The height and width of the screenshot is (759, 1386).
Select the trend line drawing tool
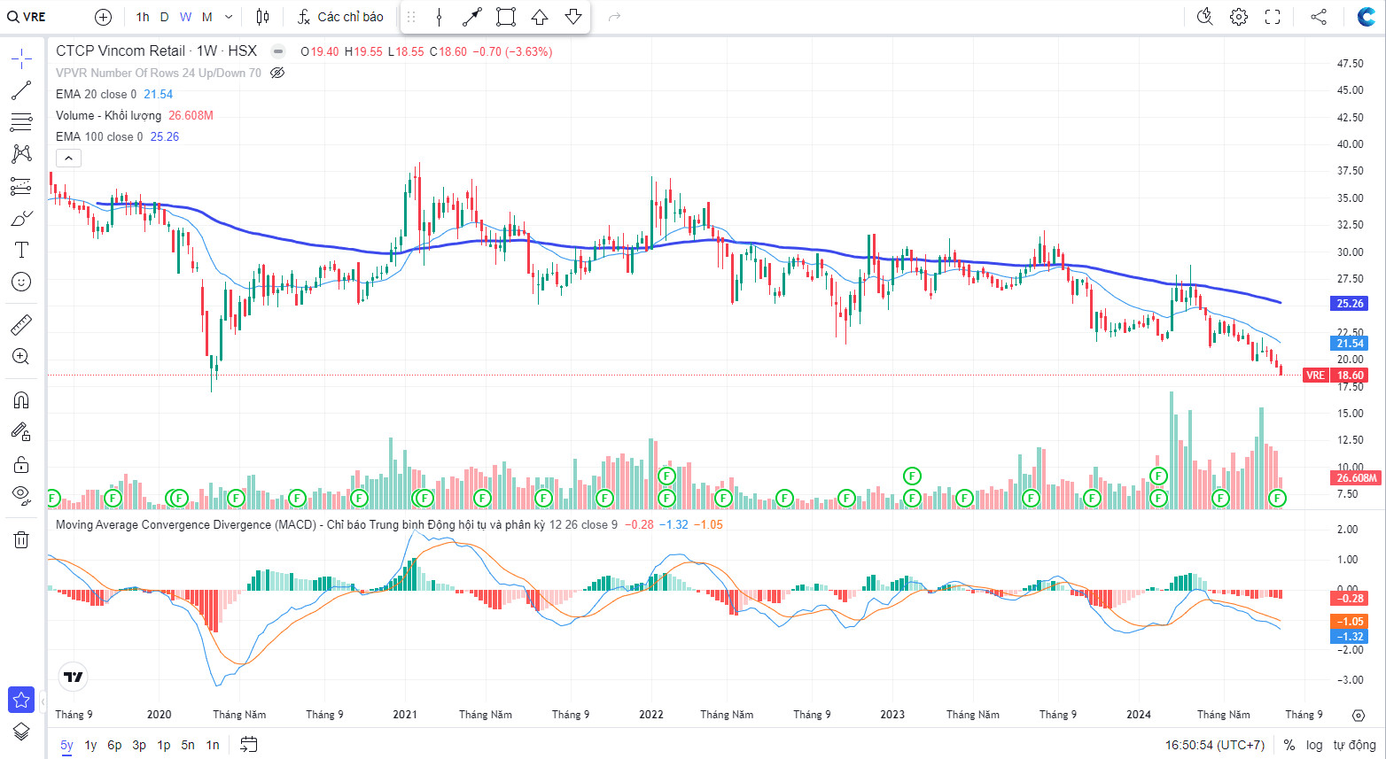pyautogui.click(x=21, y=90)
